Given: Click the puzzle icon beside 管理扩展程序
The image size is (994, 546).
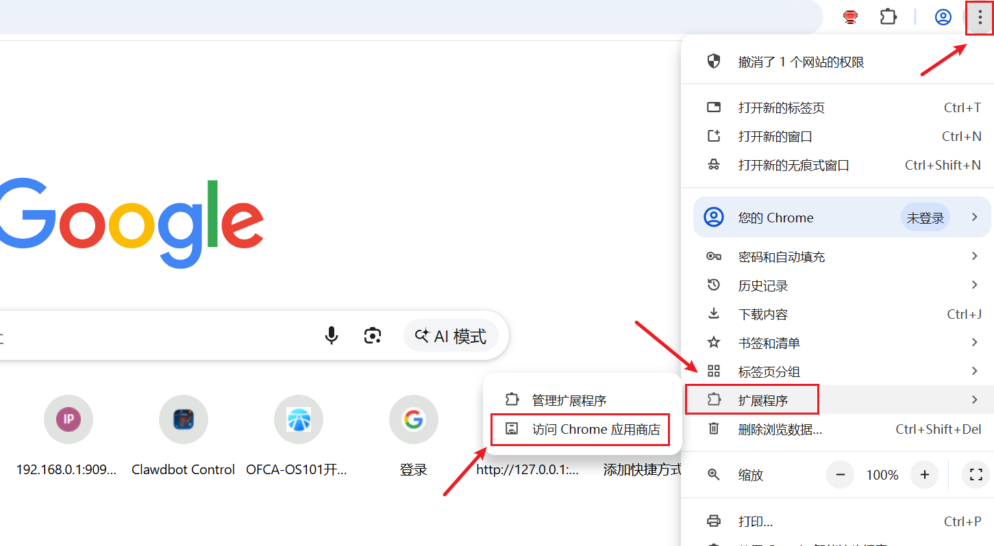Looking at the screenshot, I should point(512,400).
